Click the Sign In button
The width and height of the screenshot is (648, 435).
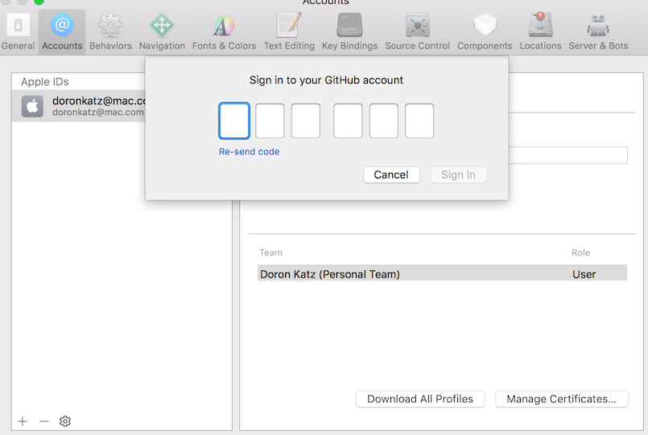tap(458, 174)
